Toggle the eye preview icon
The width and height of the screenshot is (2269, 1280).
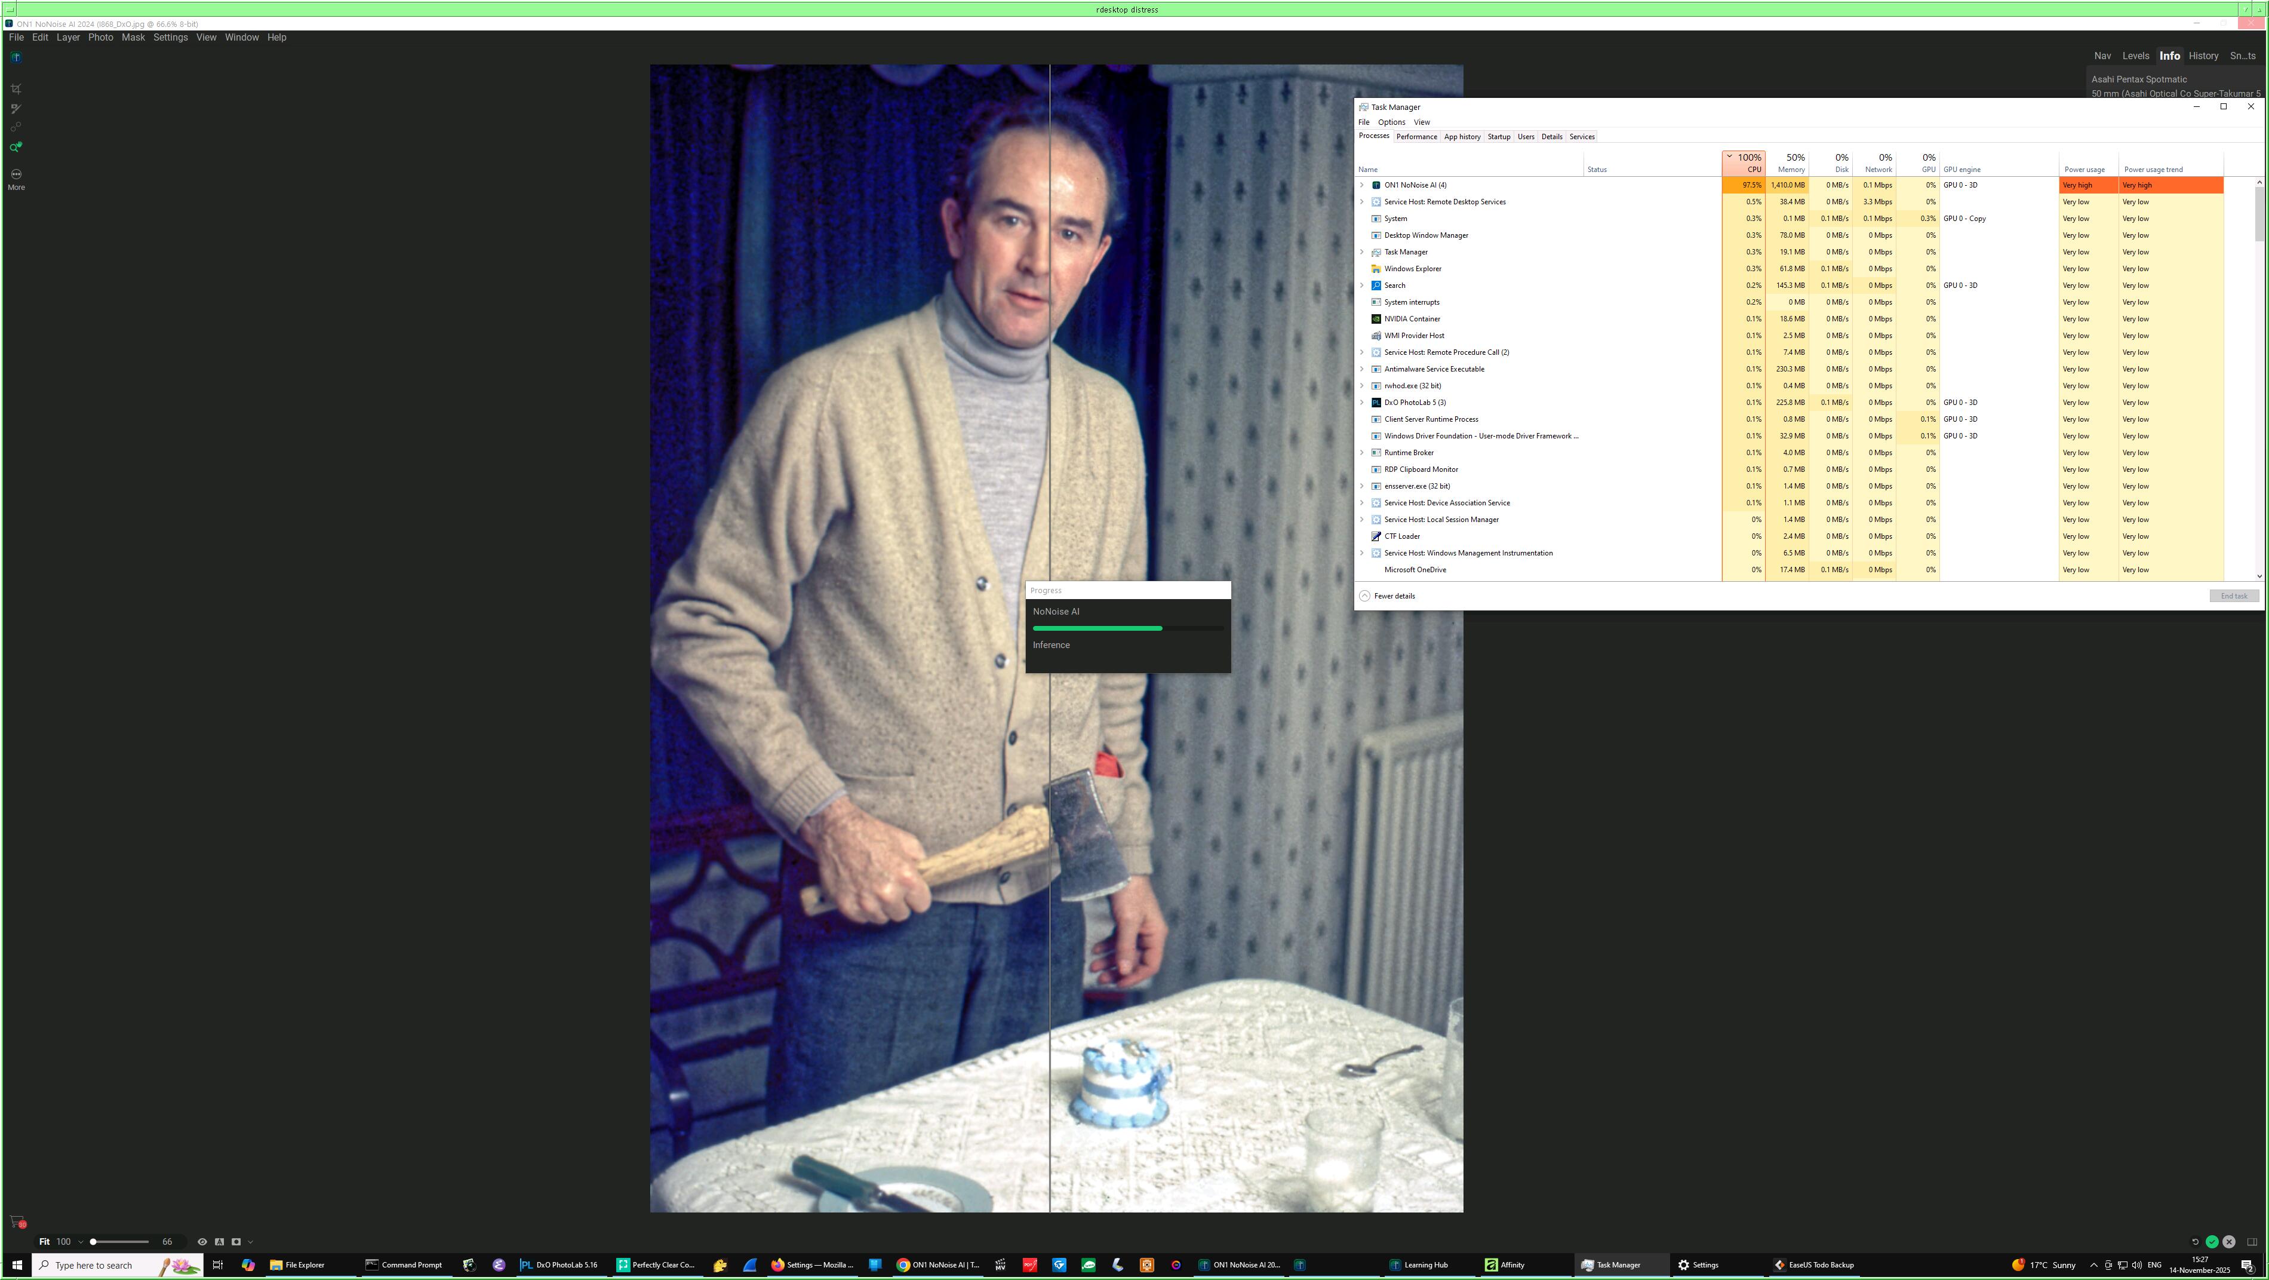[x=202, y=1242]
